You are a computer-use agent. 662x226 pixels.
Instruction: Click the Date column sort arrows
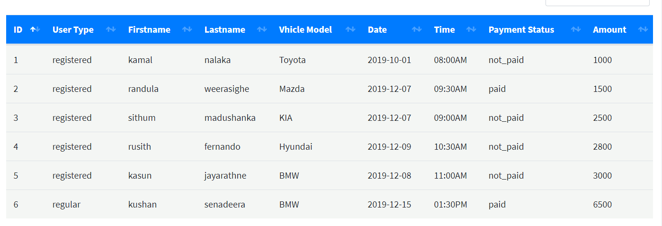point(417,29)
